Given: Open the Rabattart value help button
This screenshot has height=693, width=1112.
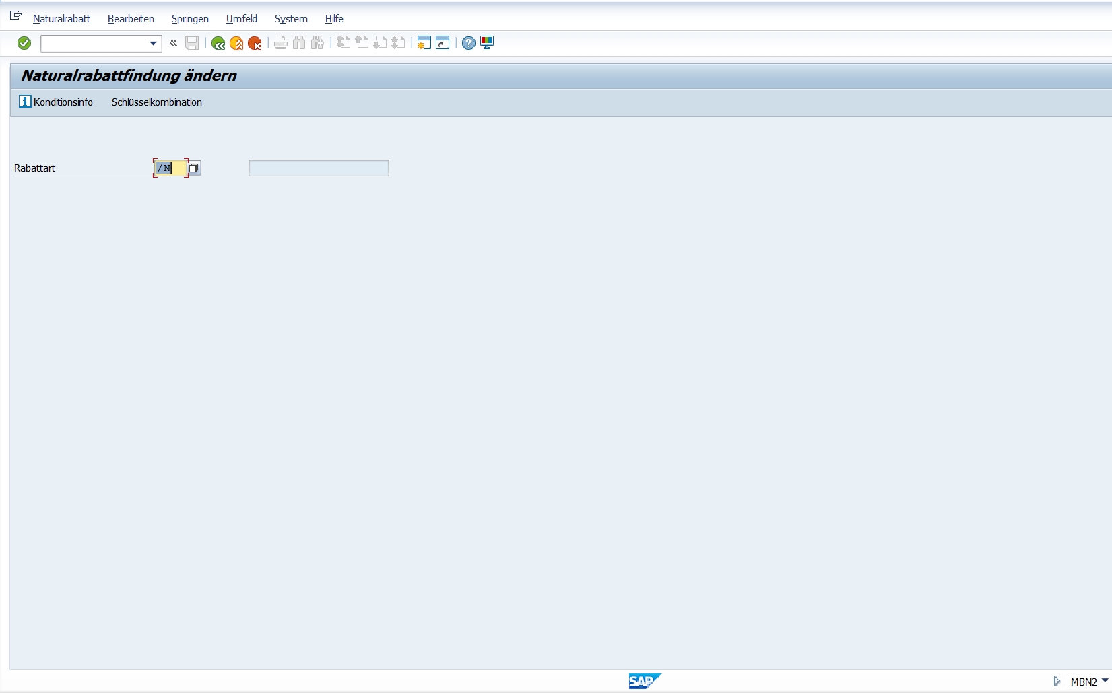Looking at the screenshot, I should 194,168.
